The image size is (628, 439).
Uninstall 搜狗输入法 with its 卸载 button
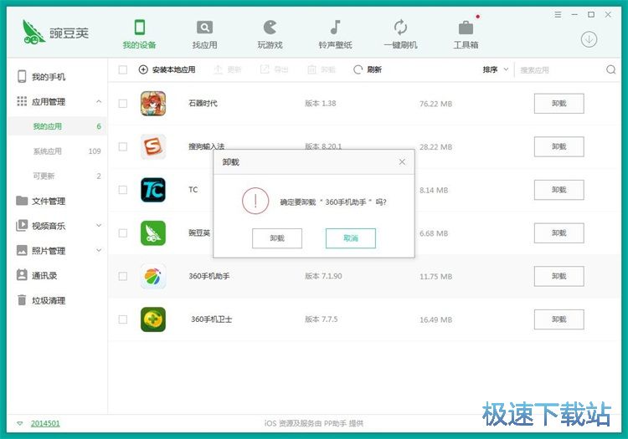(559, 146)
